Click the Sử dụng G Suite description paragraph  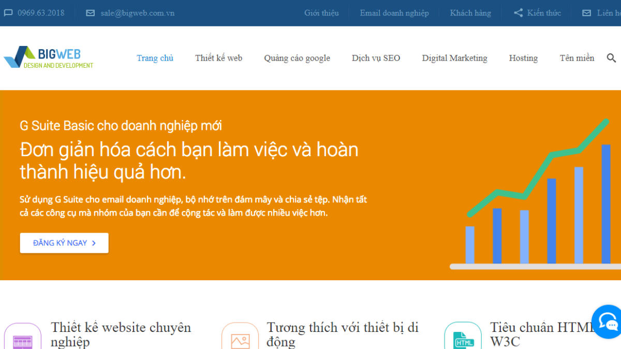pyautogui.click(x=193, y=206)
